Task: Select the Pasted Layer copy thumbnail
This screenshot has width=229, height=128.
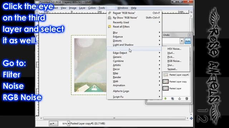Action: [166, 81]
